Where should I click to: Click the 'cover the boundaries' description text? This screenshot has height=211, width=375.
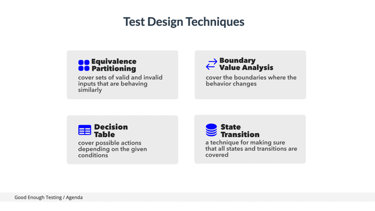point(251,80)
